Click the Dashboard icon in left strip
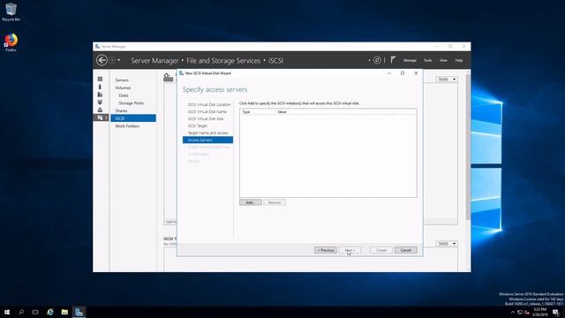Viewport: 565px width, 318px height. coord(100,79)
